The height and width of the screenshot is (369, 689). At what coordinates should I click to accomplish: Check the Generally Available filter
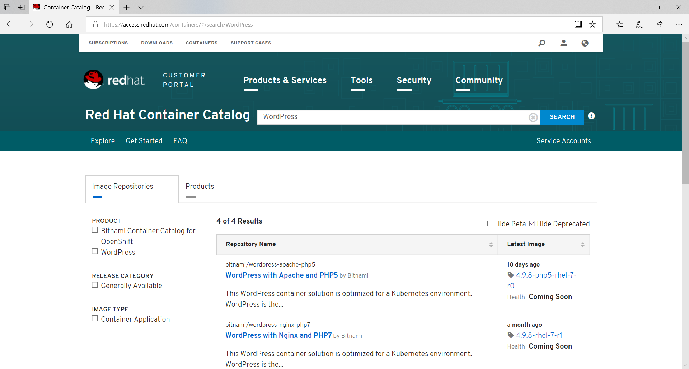[95, 285]
